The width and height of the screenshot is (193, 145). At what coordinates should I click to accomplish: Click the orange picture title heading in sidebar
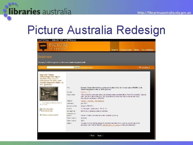(52, 80)
